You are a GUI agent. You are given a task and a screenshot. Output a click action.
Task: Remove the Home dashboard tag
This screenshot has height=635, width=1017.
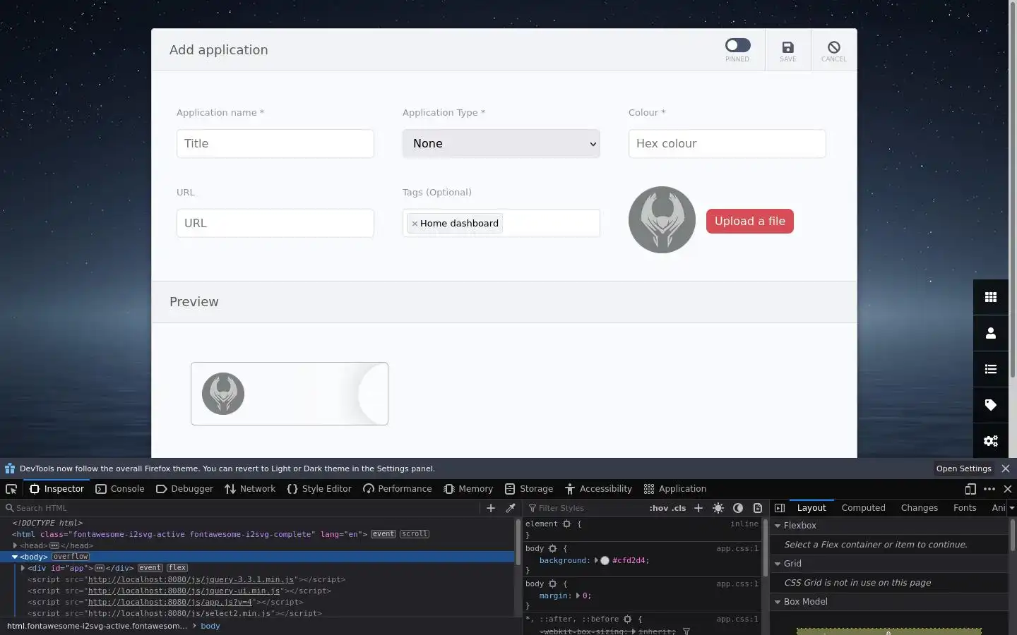(415, 224)
